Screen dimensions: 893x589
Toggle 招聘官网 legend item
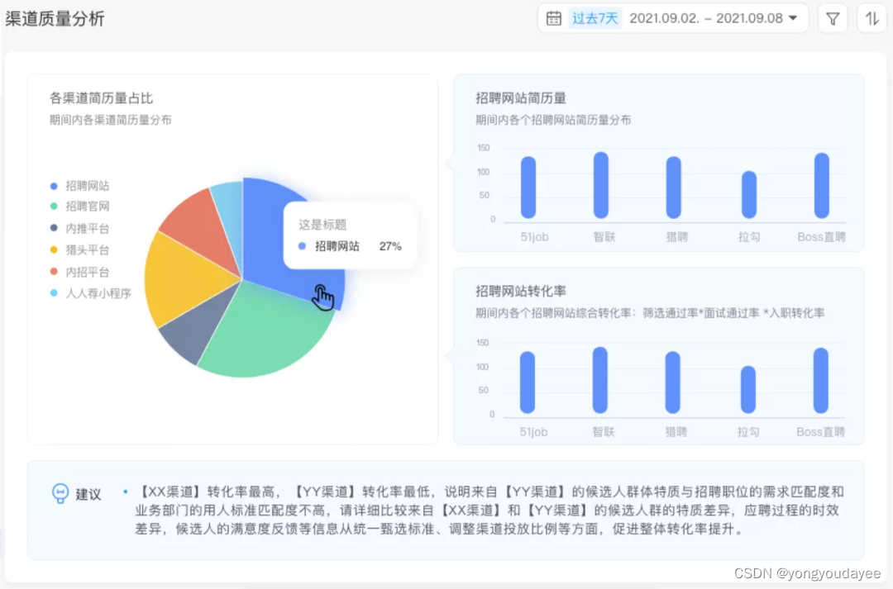79,206
